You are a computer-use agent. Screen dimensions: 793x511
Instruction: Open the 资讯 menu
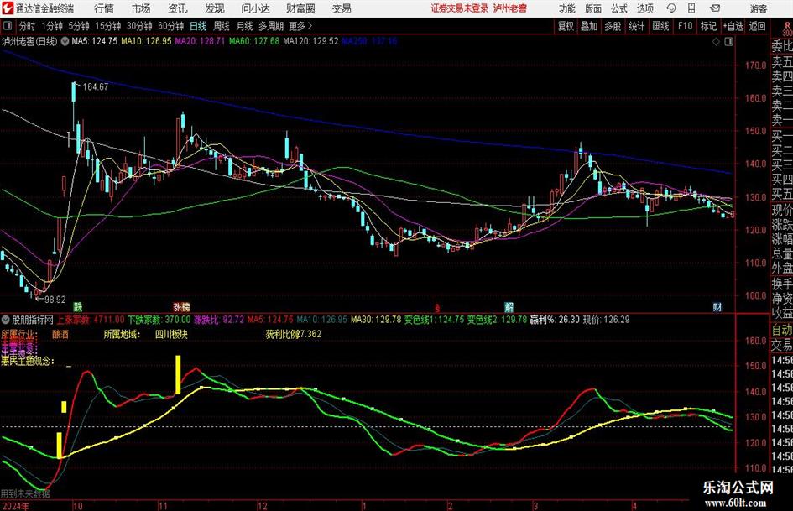[x=178, y=8]
